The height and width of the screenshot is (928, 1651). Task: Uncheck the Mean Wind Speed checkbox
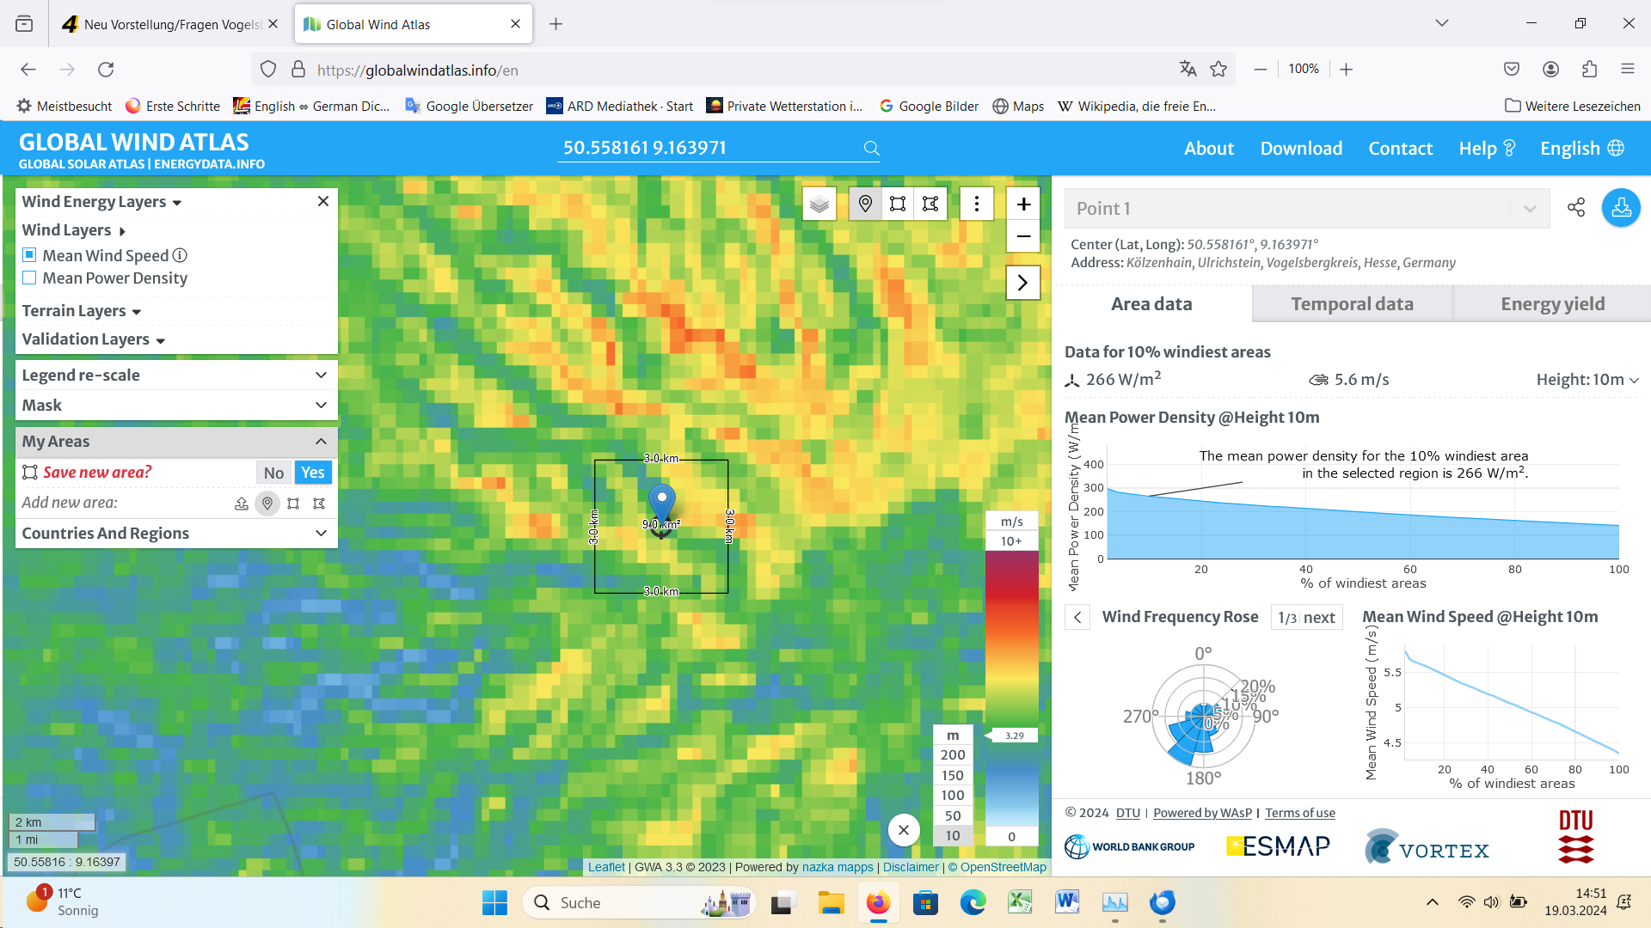point(29,255)
